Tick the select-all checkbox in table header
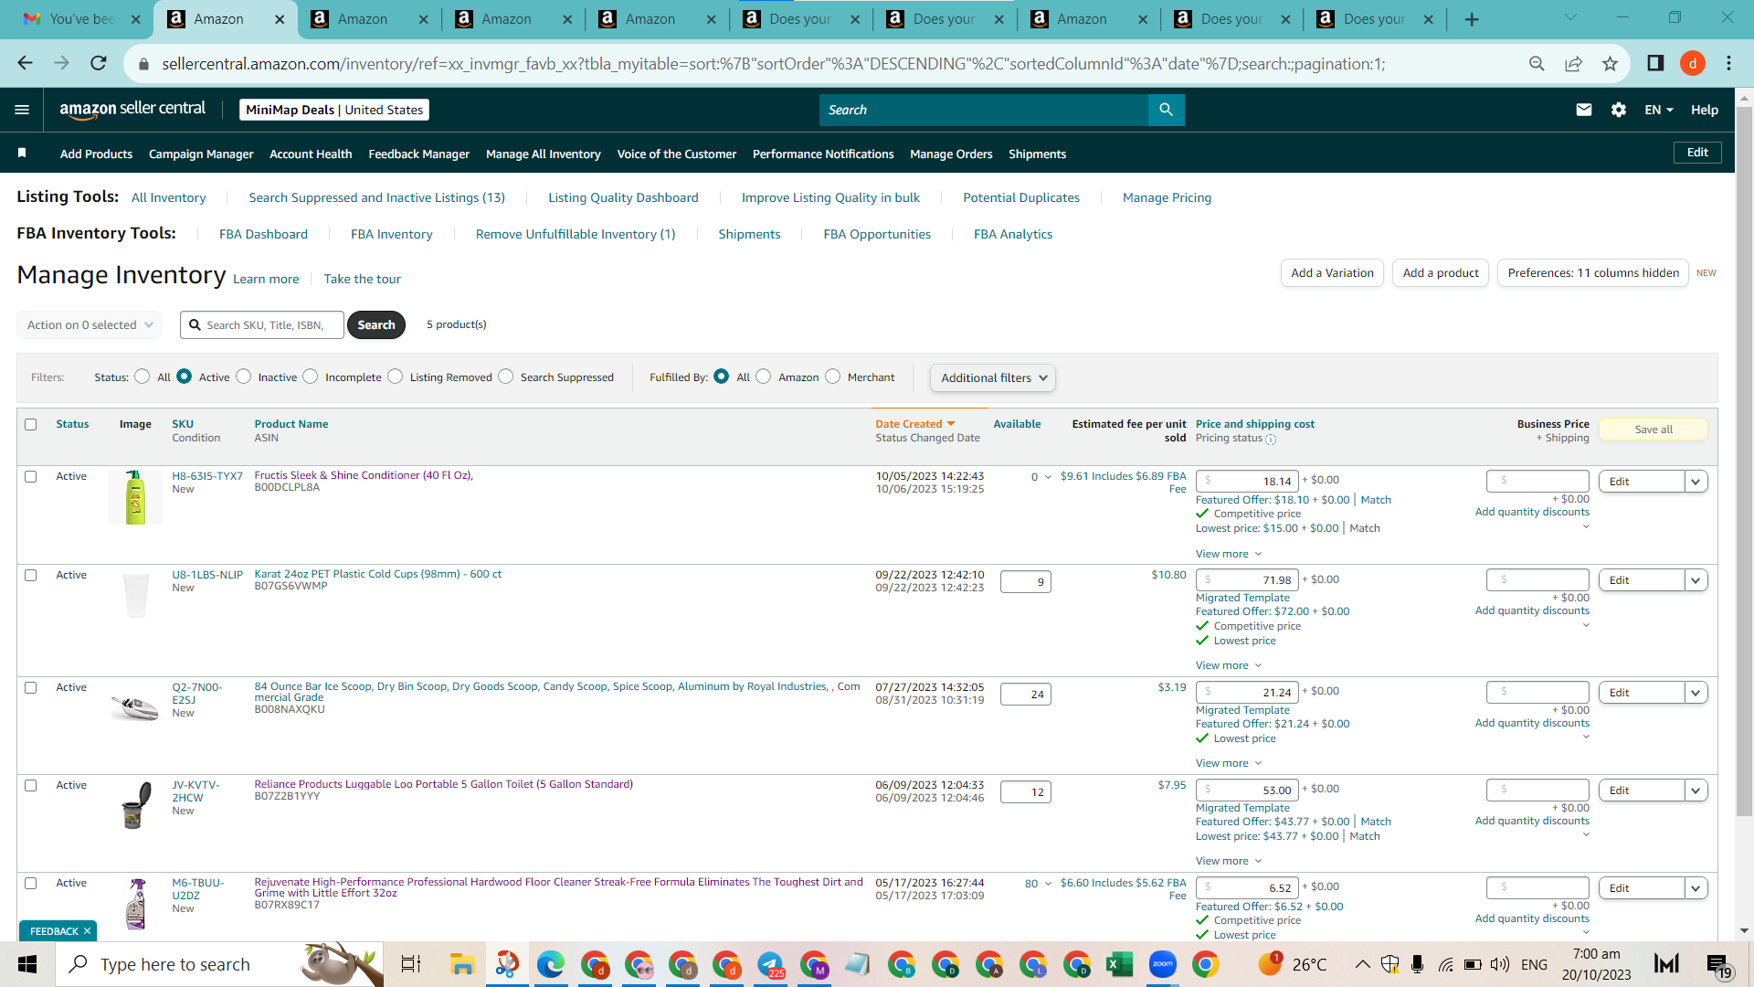1754x987 pixels. [x=31, y=424]
